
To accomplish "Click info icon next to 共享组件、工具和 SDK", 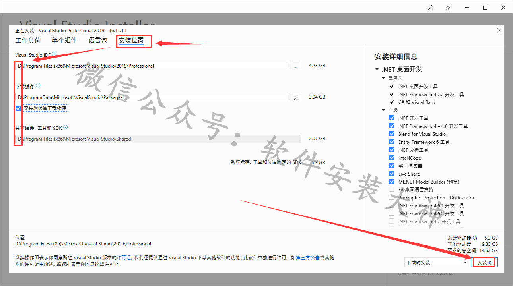I will click(66, 127).
